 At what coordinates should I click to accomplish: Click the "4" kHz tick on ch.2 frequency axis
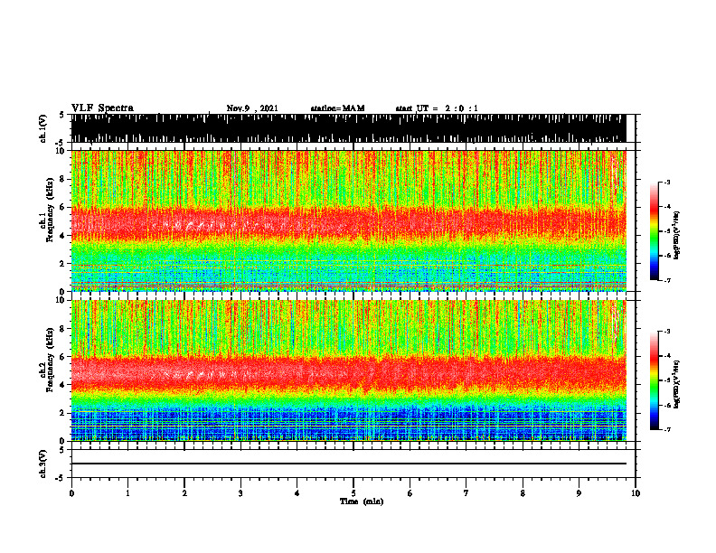[63, 386]
